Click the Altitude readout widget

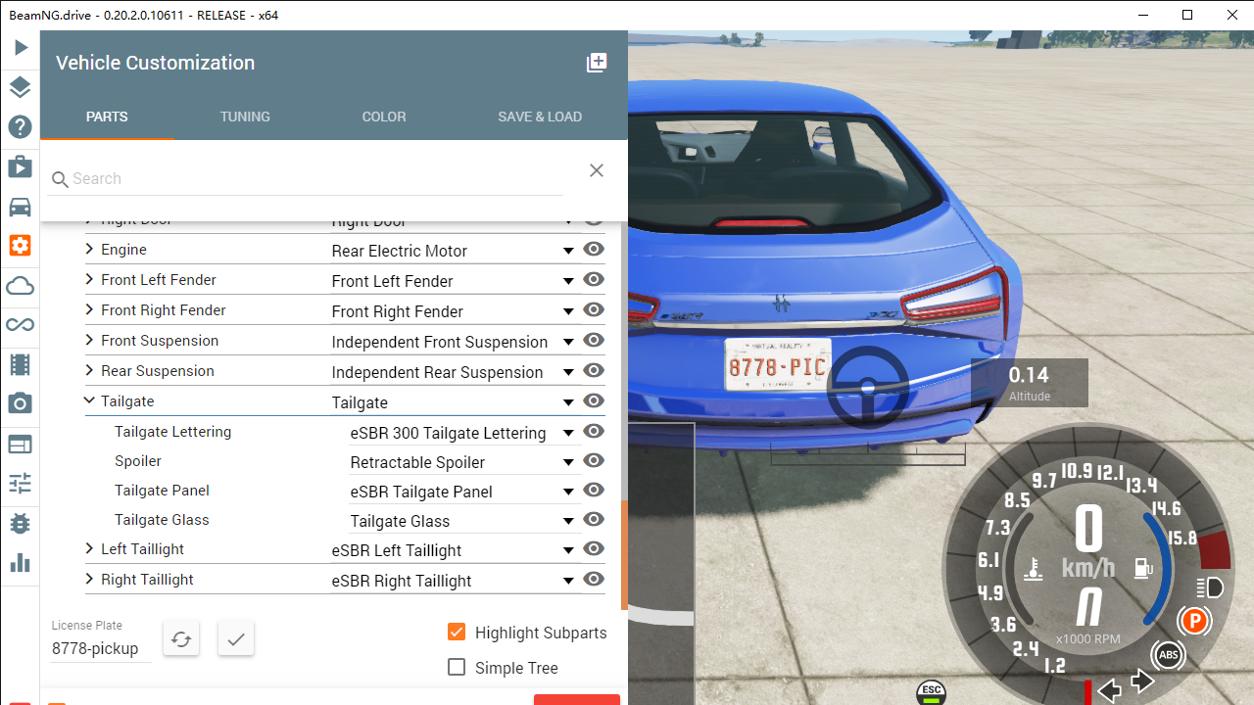(x=1029, y=383)
